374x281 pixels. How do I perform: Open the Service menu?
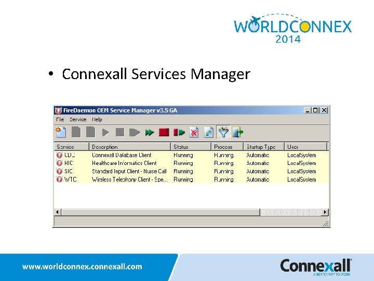tap(78, 120)
